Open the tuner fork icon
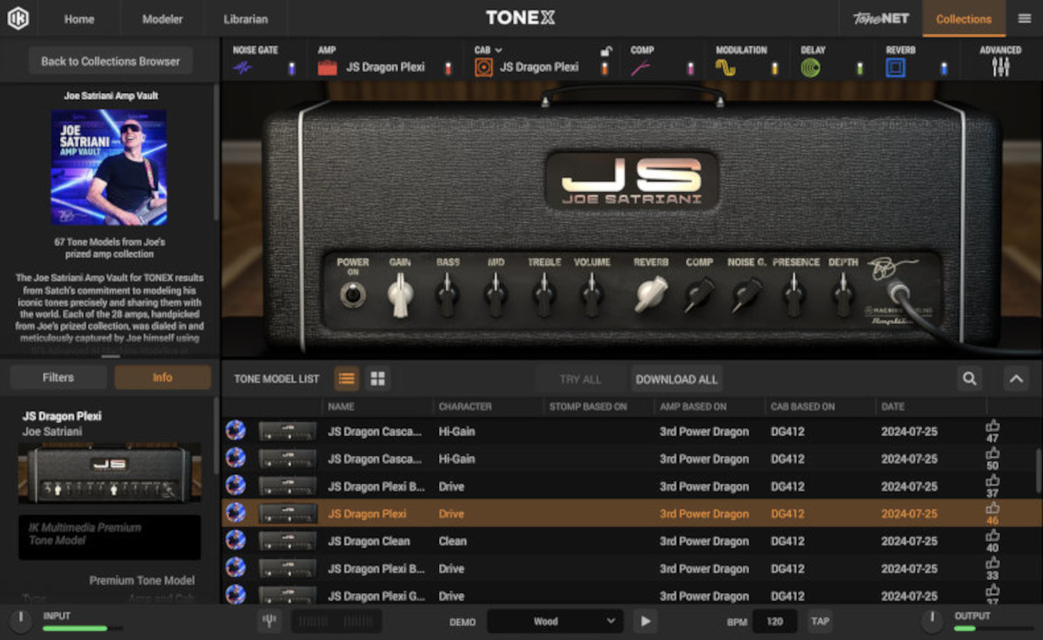 coord(269,621)
